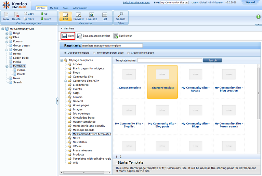Select Create a blank page option
Viewport: 262px width, 176px height.
pyautogui.click(x=129, y=53)
